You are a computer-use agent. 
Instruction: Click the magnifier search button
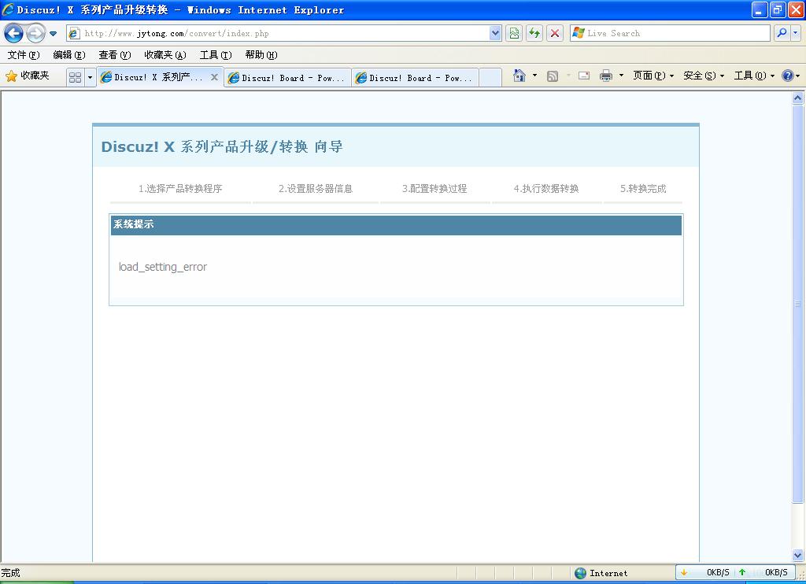pos(782,33)
